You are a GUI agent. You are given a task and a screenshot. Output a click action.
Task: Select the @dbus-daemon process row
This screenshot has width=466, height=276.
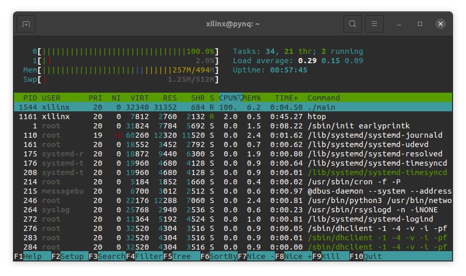click(233, 191)
